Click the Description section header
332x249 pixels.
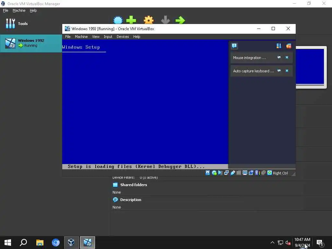coord(131,200)
